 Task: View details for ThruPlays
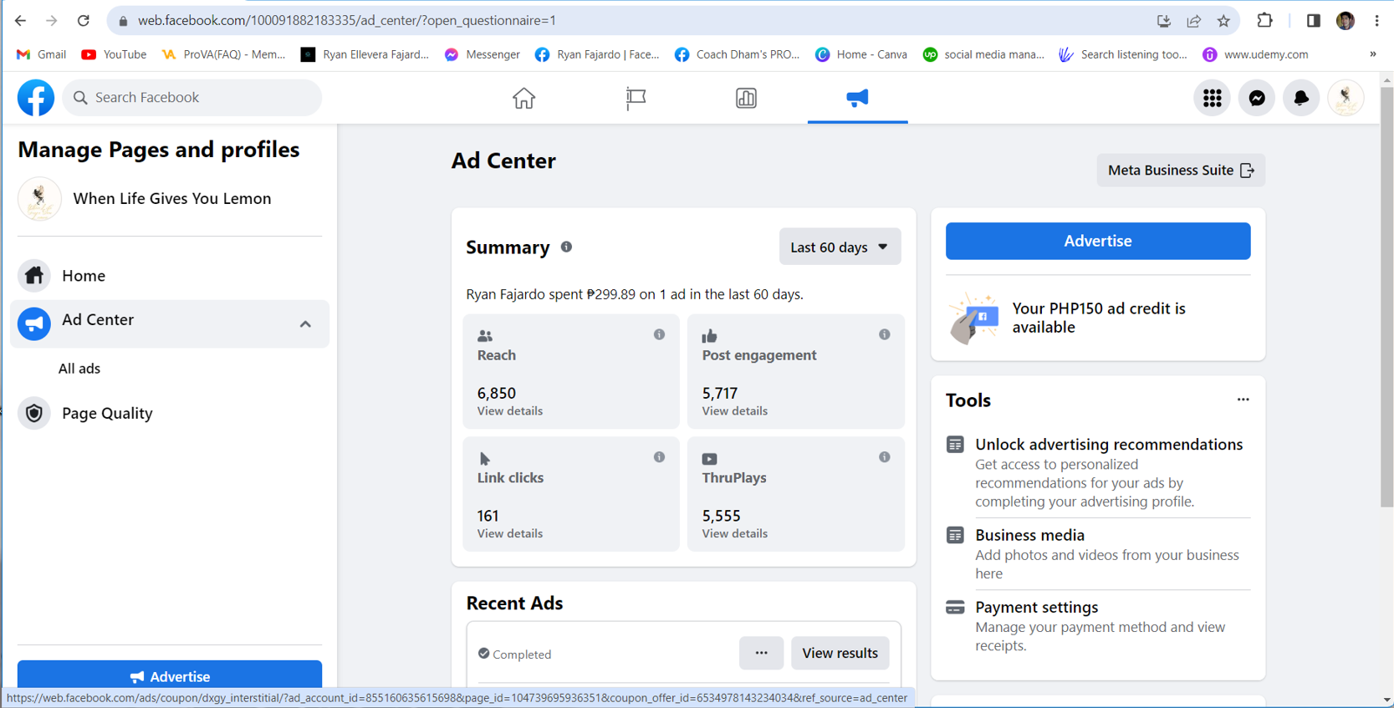[735, 534]
